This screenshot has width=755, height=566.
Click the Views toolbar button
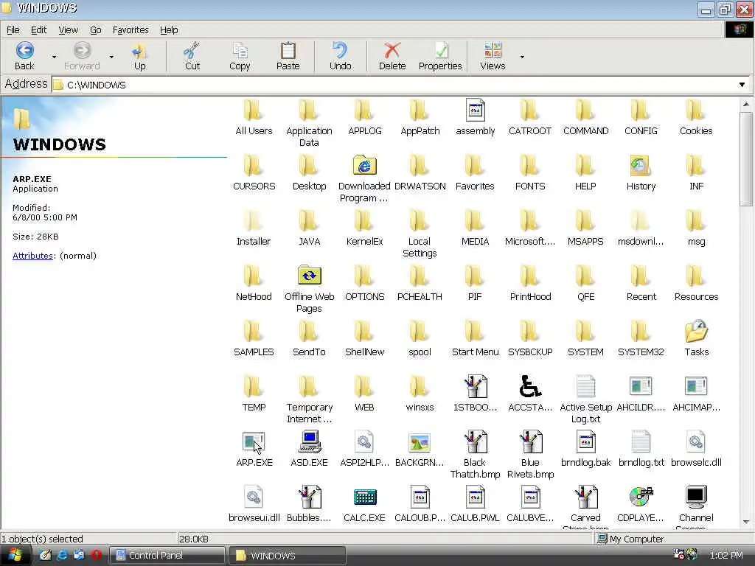[x=493, y=56]
